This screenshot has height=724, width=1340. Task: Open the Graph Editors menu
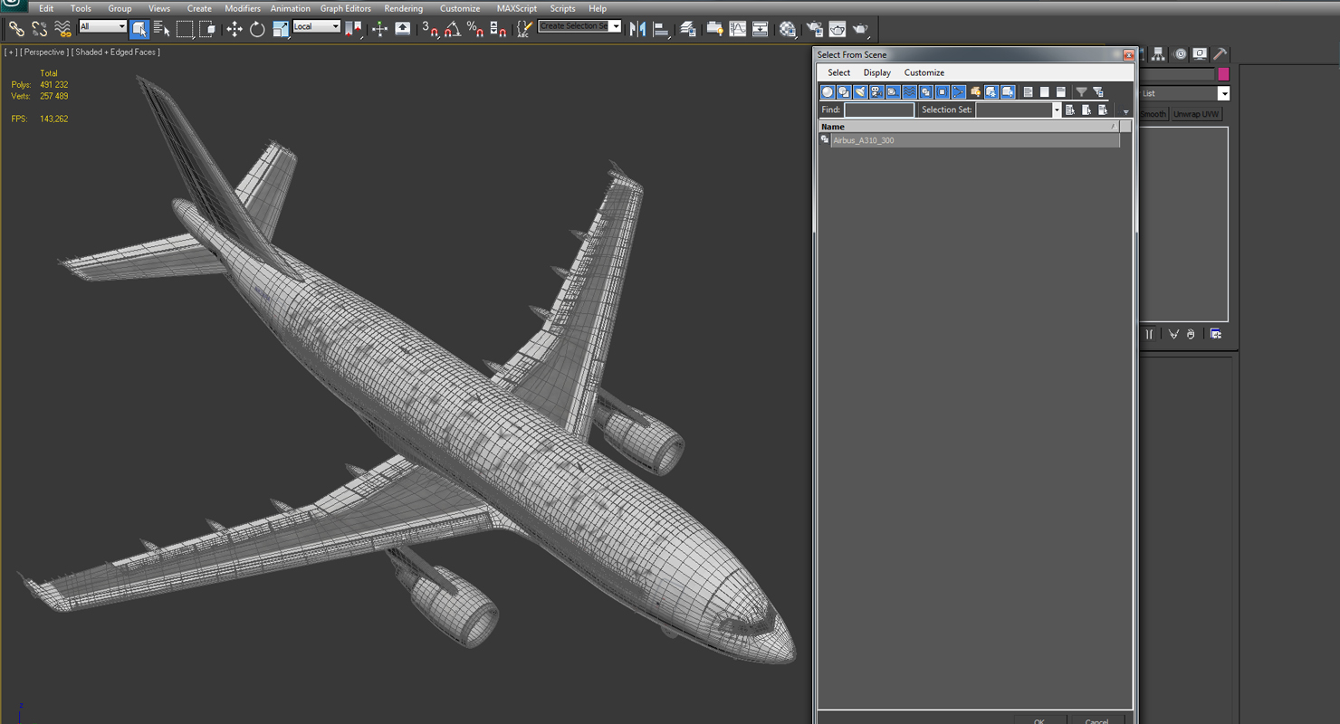click(x=346, y=8)
